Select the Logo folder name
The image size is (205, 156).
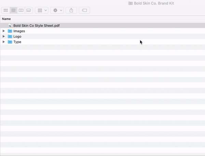click(17, 37)
